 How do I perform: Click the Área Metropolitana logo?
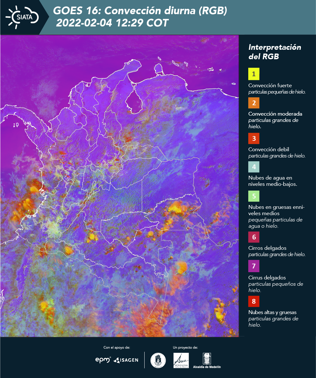[181, 360]
